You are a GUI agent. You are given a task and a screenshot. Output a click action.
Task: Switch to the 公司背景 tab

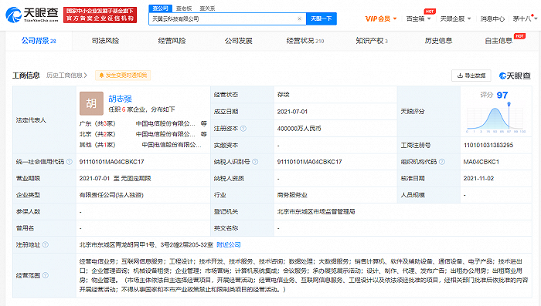(x=39, y=41)
